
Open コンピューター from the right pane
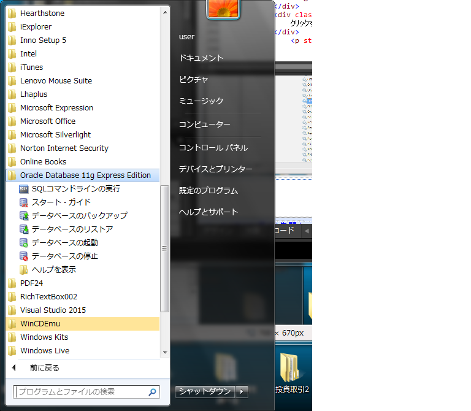pos(205,125)
